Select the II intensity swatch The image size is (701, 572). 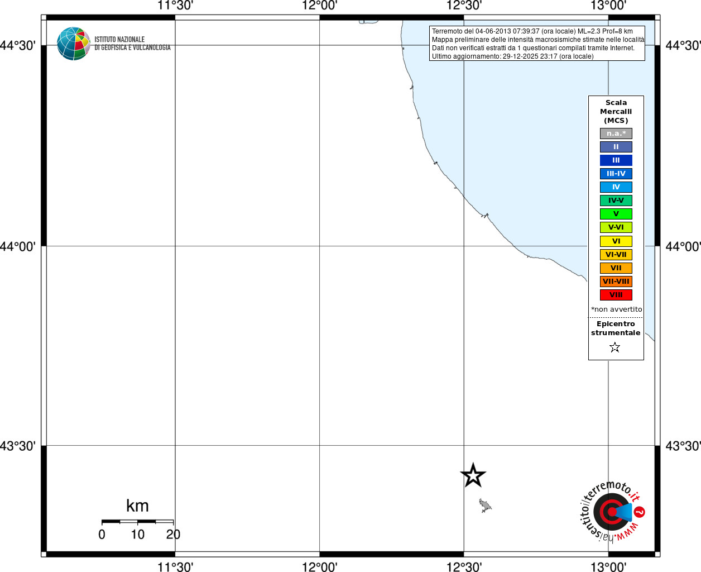pos(616,147)
